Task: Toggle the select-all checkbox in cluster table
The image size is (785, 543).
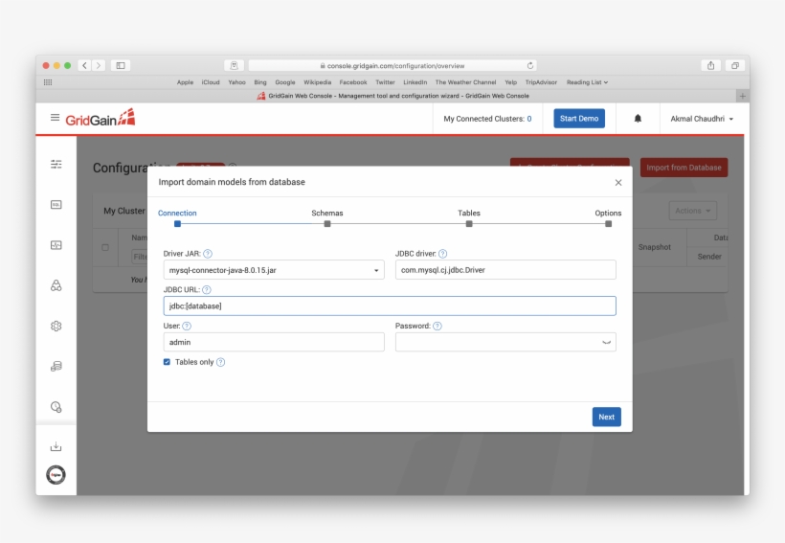Action: tap(105, 247)
